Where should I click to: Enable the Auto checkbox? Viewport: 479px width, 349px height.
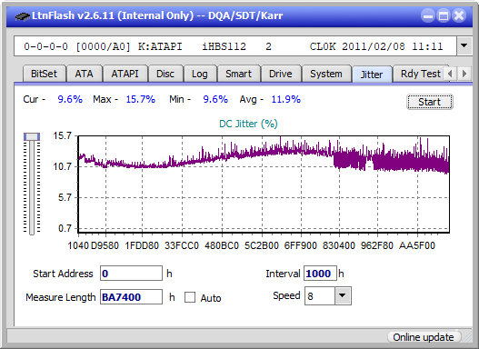coord(190,297)
